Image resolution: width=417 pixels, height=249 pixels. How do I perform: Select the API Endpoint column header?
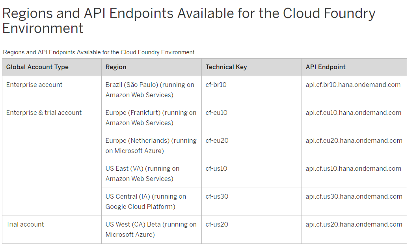click(326, 67)
